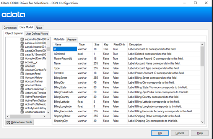213x139 pixels.
Task: Select ActivityFieldHistory in the object tree
Action: (x=36, y=108)
